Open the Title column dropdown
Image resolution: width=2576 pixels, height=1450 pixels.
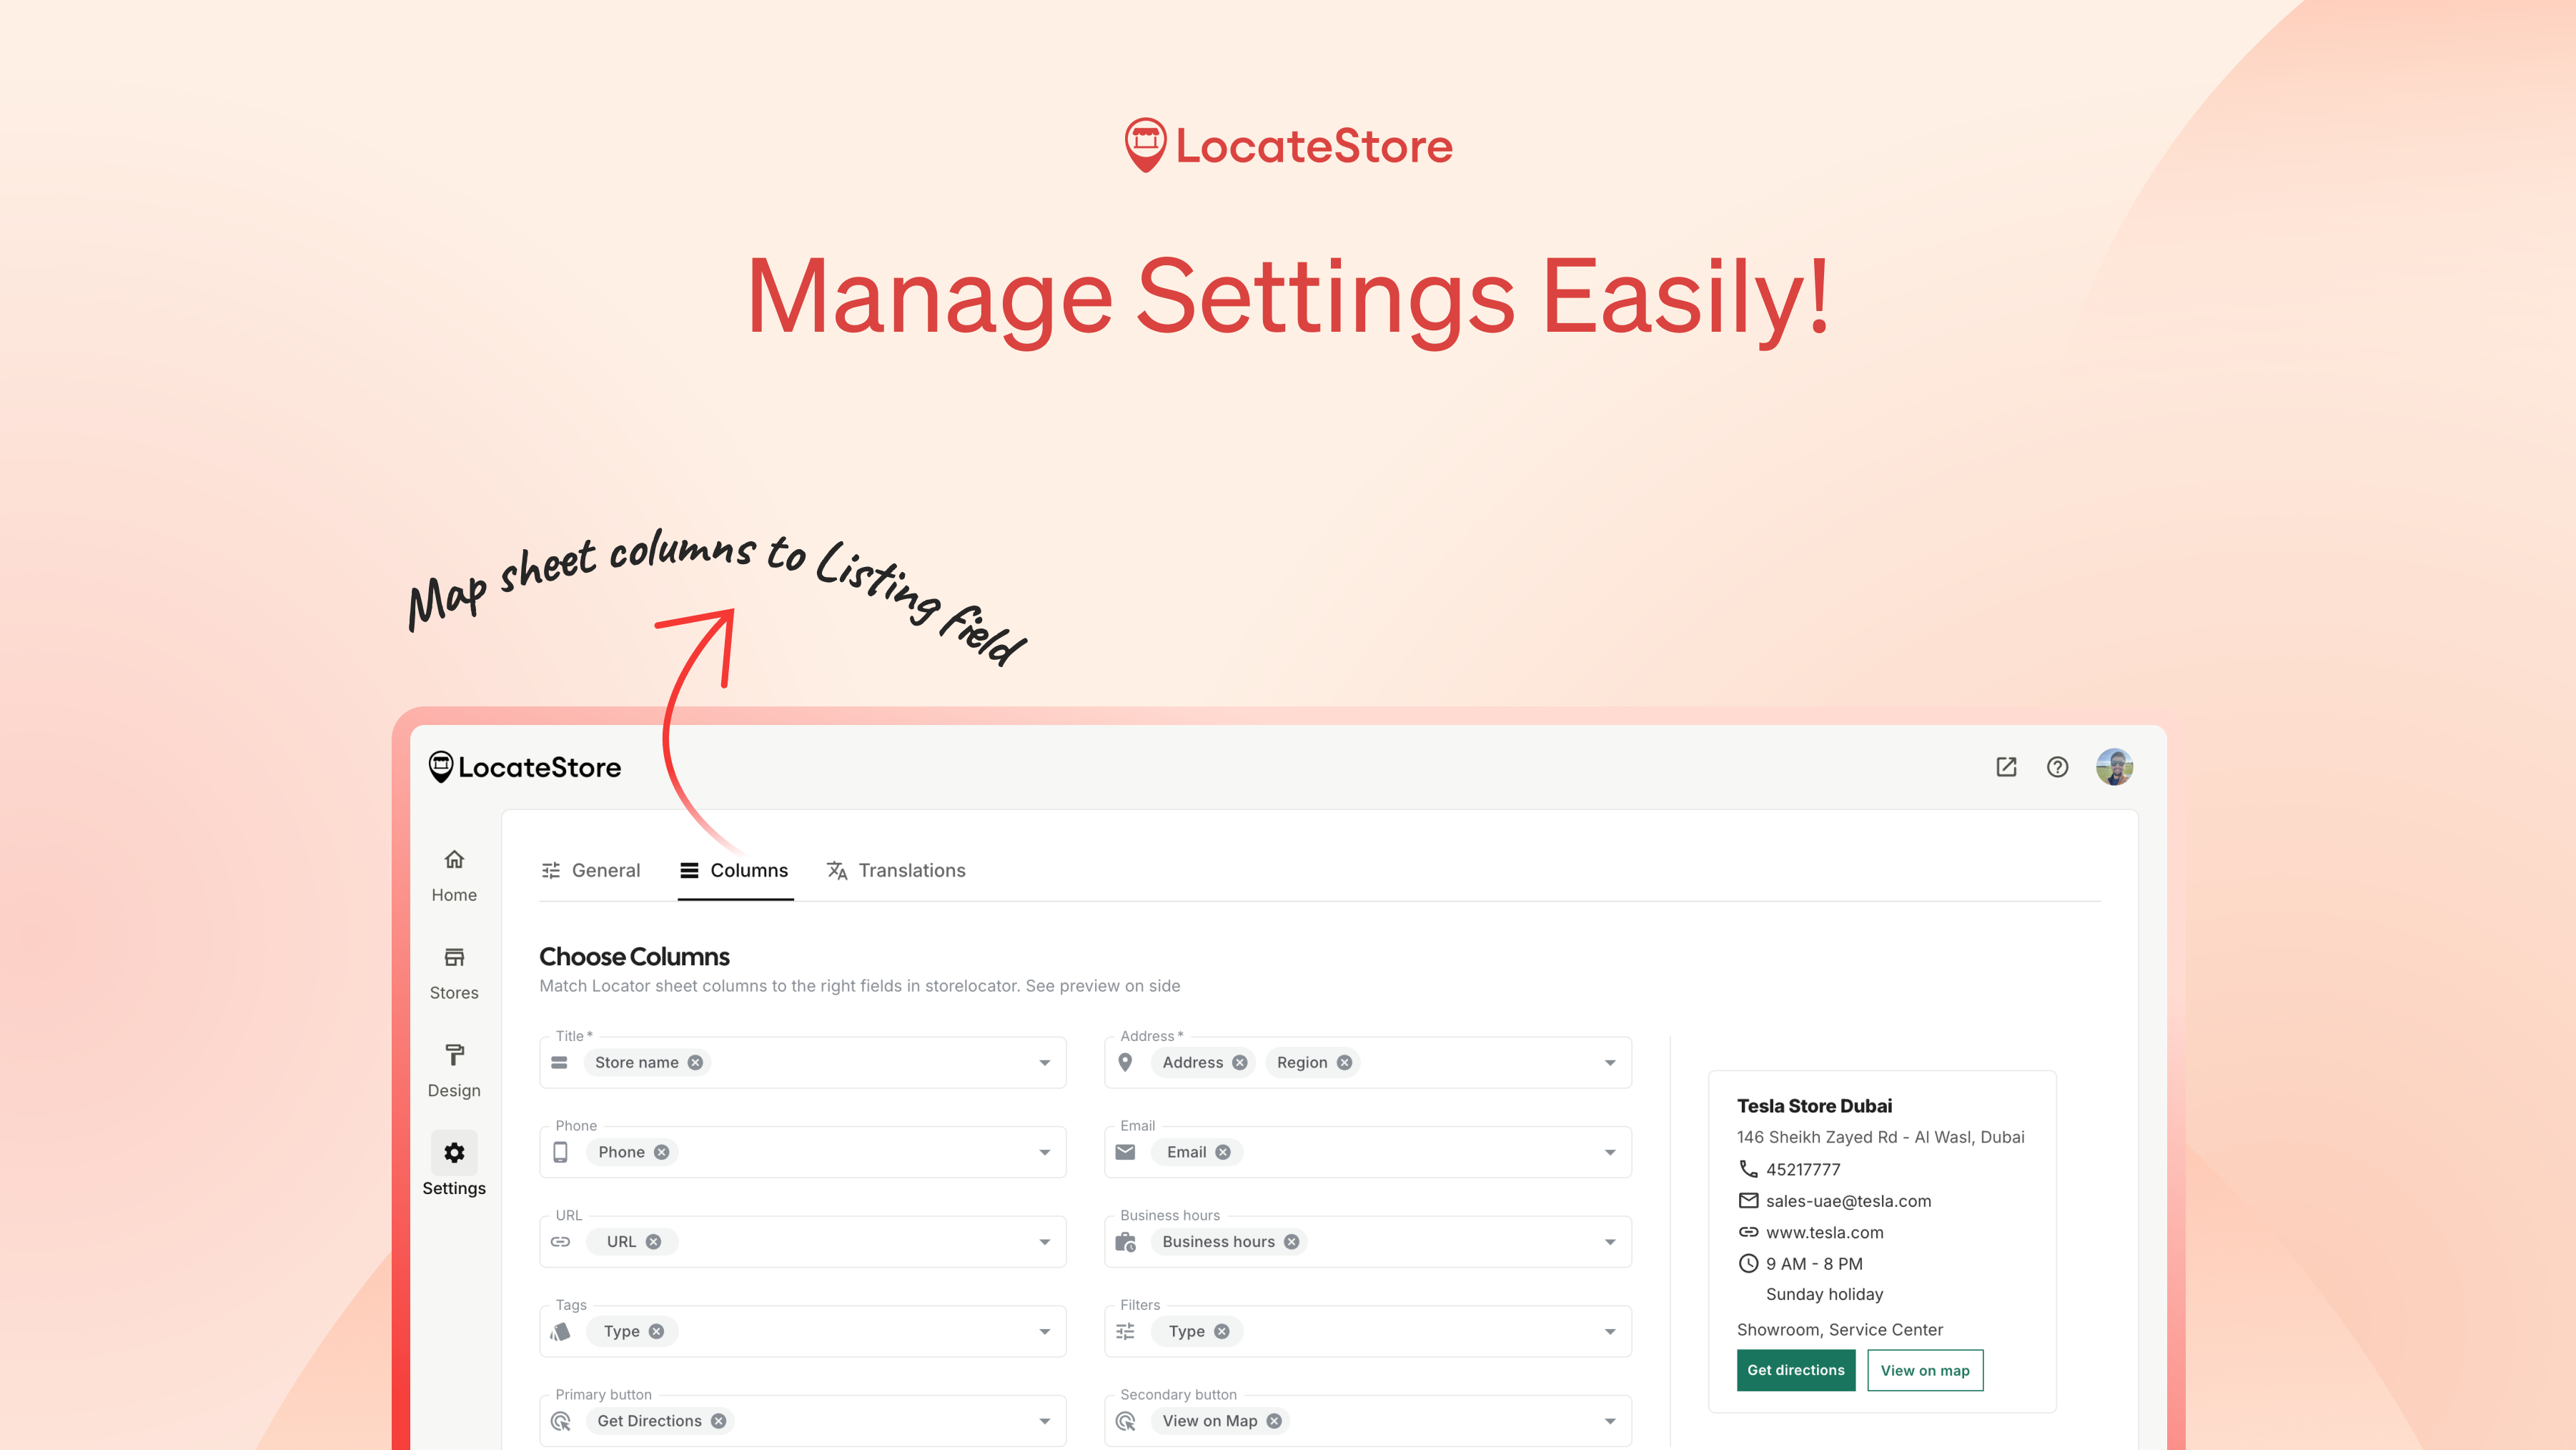[1044, 1062]
